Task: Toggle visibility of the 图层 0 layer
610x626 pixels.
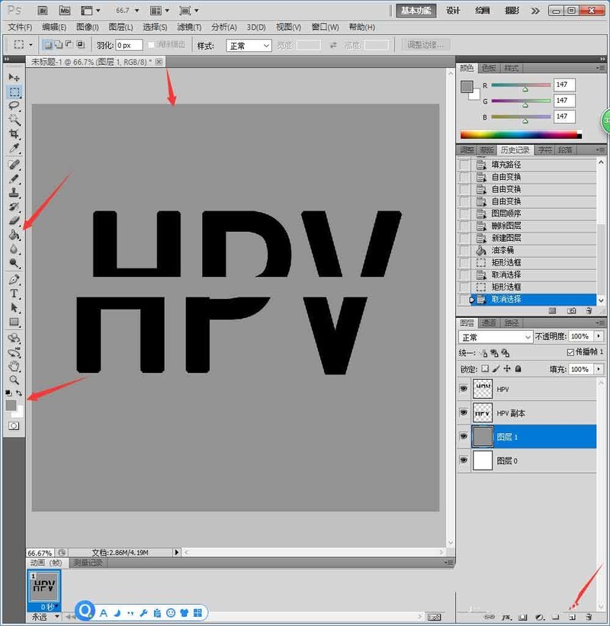Action: [x=464, y=461]
